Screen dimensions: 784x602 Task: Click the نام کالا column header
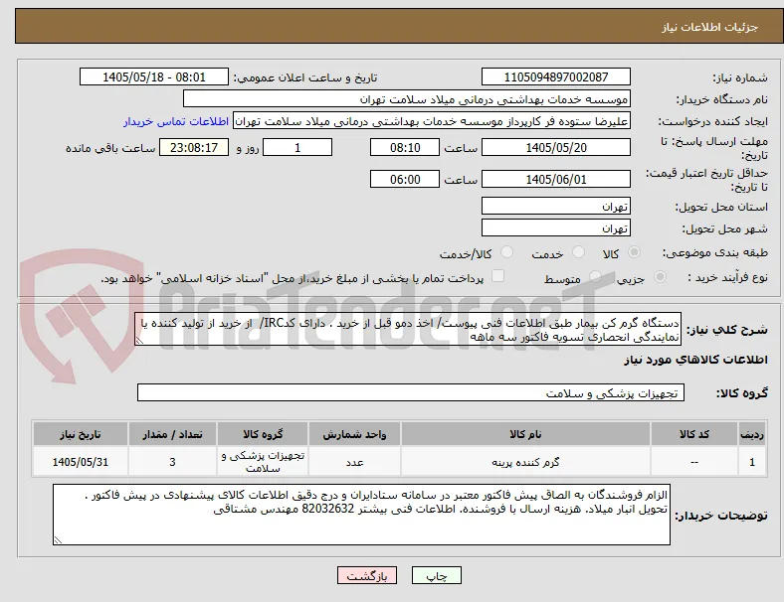tap(525, 434)
